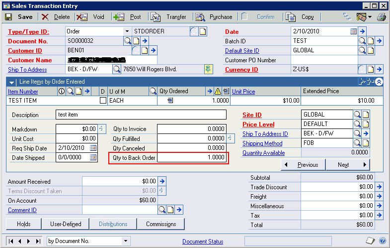
Task: Click the blue arrow next to Date field
Action: click(x=362, y=31)
